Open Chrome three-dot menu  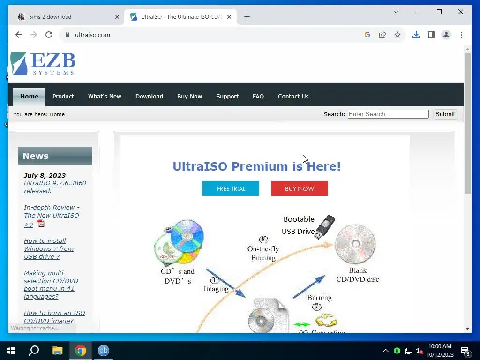coord(461,35)
